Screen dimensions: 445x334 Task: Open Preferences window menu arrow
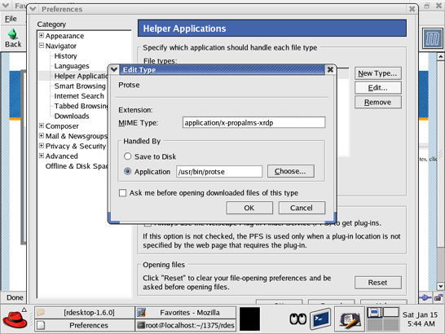click(33, 9)
